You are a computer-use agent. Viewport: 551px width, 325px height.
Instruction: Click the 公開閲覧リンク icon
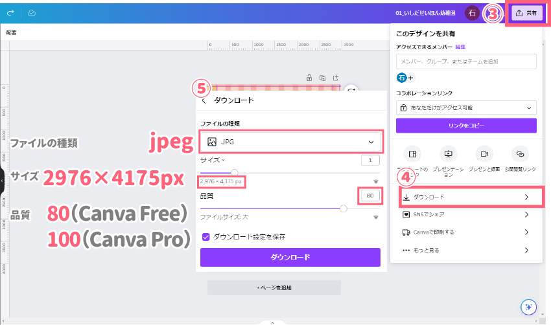[x=520, y=154]
